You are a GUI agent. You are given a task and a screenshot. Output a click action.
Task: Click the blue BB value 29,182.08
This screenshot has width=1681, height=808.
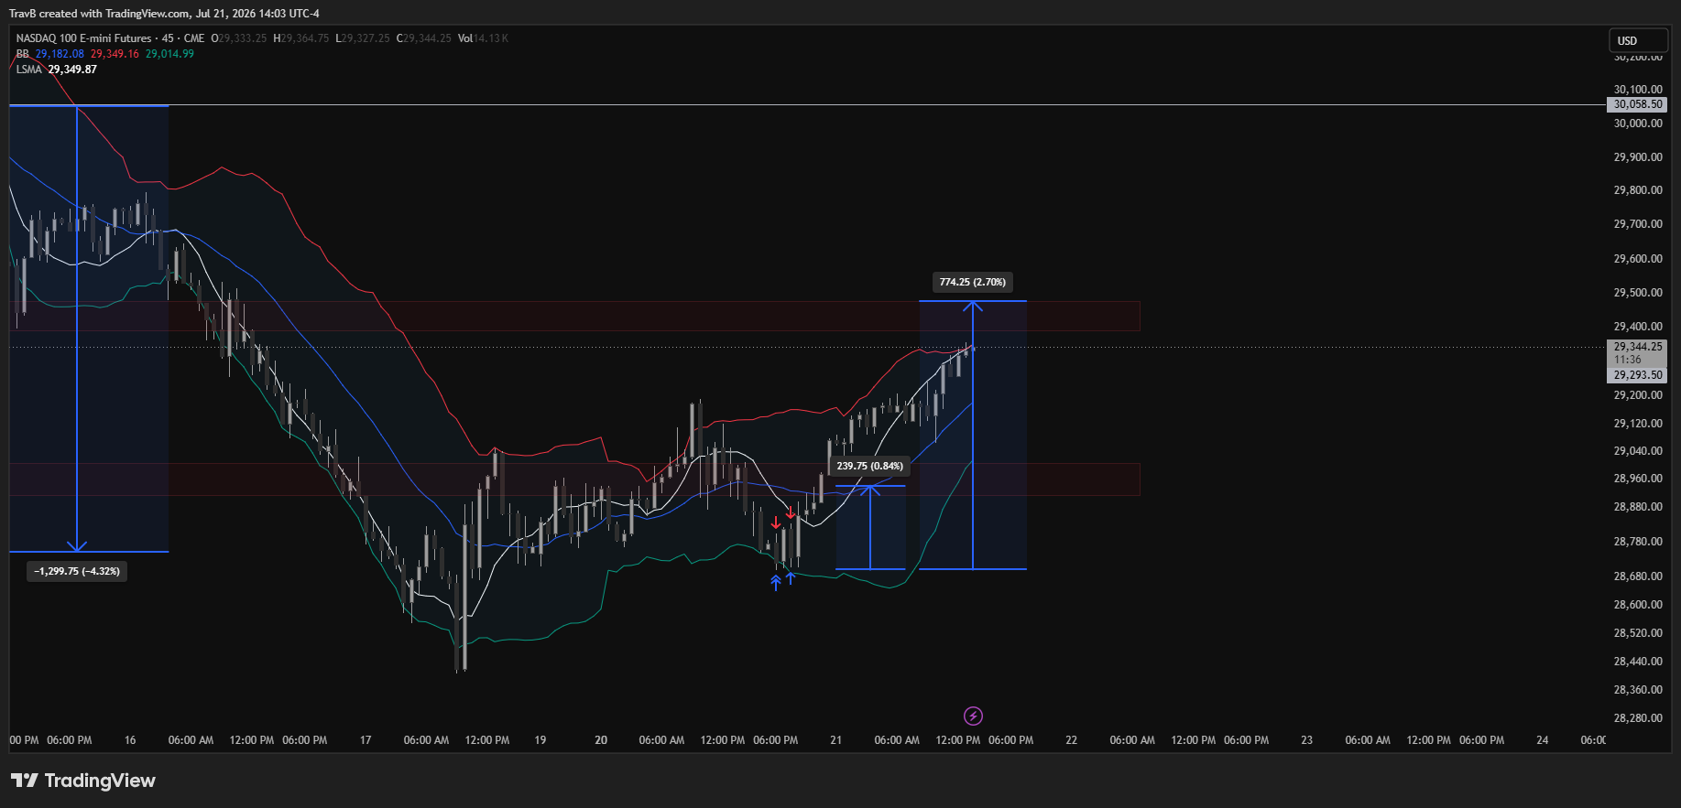coord(60,54)
